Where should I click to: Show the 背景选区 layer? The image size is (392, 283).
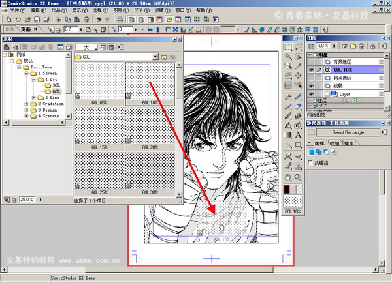click(x=311, y=62)
